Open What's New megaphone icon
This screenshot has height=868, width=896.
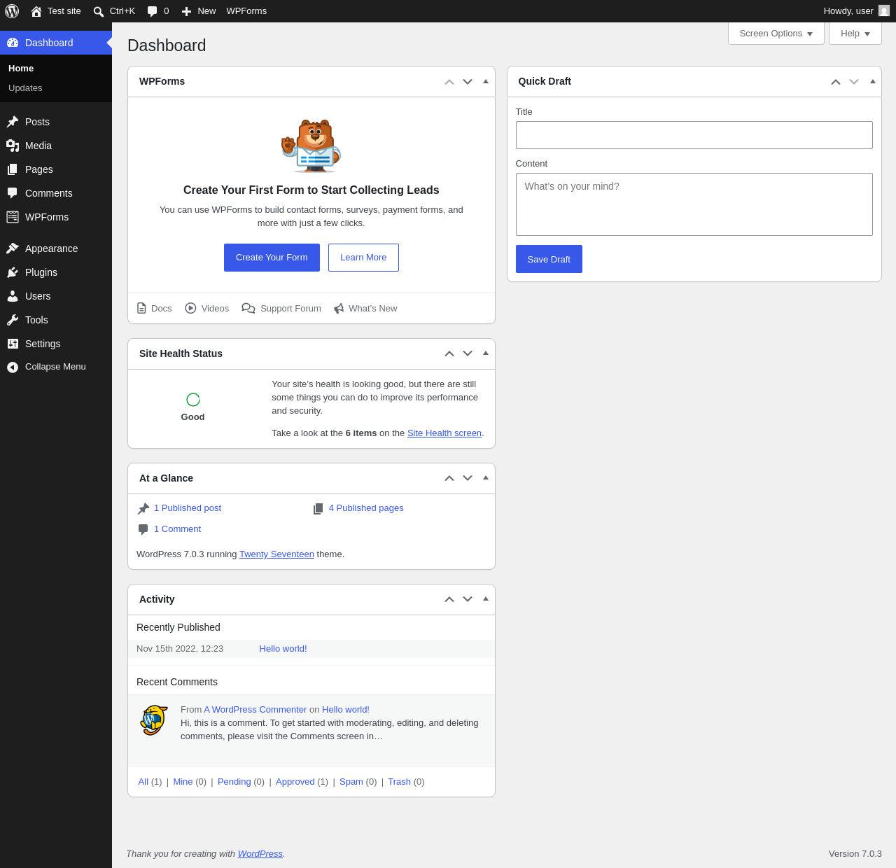(x=339, y=308)
